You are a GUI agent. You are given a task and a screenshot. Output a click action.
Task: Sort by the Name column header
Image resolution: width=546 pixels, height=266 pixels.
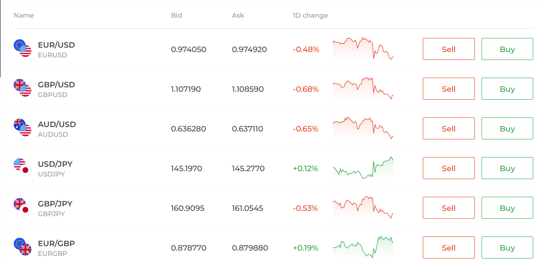(x=24, y=15)
